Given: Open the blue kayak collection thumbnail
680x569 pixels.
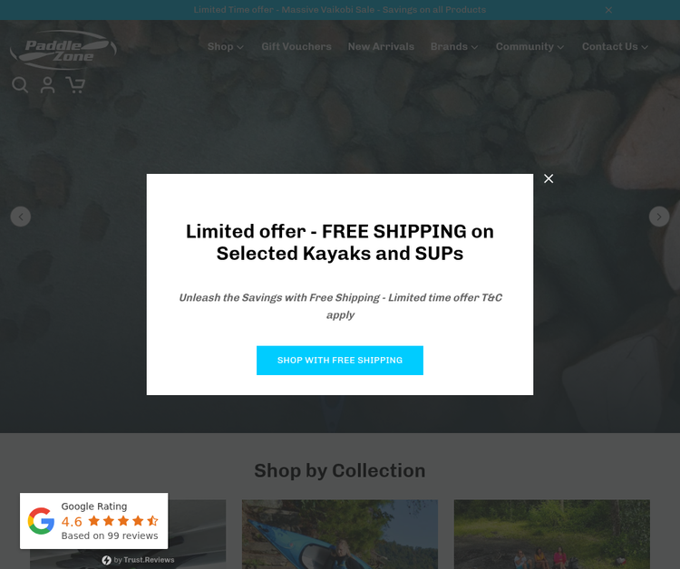Looking at the screenshot, I should pyautogui.click(x=340, y=535).
